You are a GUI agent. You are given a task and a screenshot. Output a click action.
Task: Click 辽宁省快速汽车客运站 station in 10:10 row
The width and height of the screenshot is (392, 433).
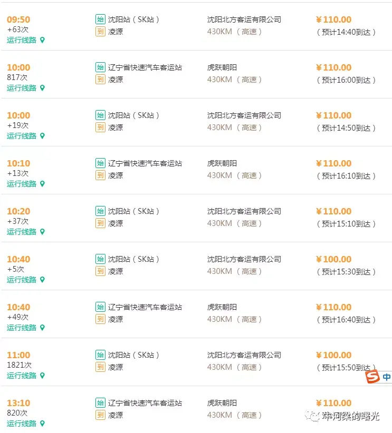(x=145, y=163)
